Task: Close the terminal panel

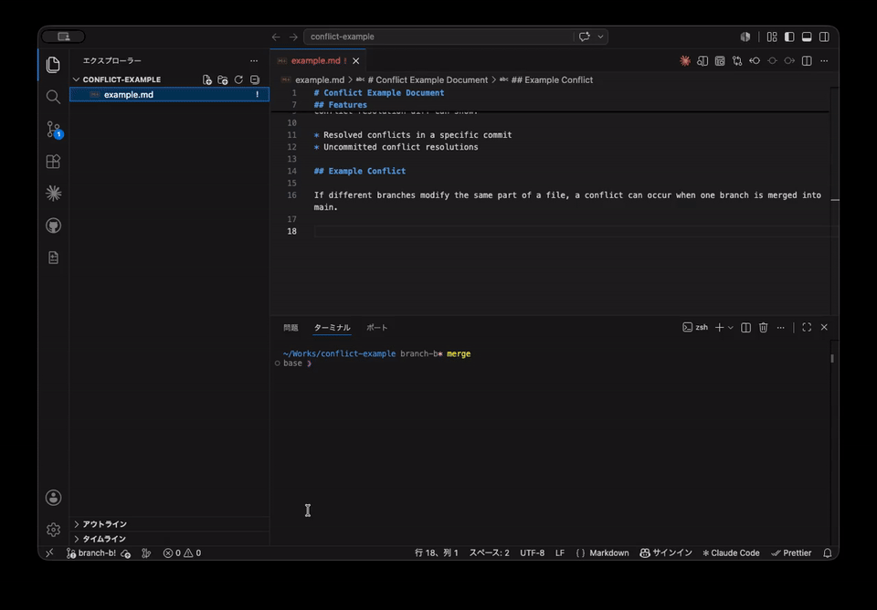Action: pos(824,328)
